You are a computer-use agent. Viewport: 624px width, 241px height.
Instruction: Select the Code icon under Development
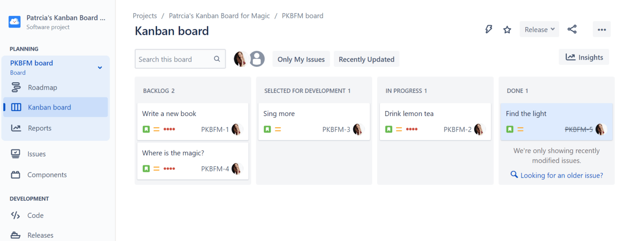(x=16, y=215)
